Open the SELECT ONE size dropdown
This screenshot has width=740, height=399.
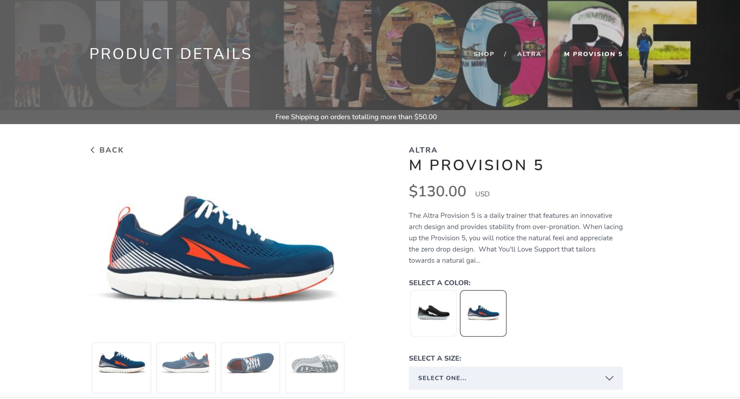516,378
